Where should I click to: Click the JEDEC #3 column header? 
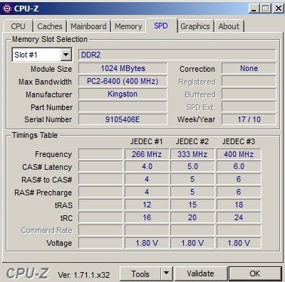tap(239, 141)
